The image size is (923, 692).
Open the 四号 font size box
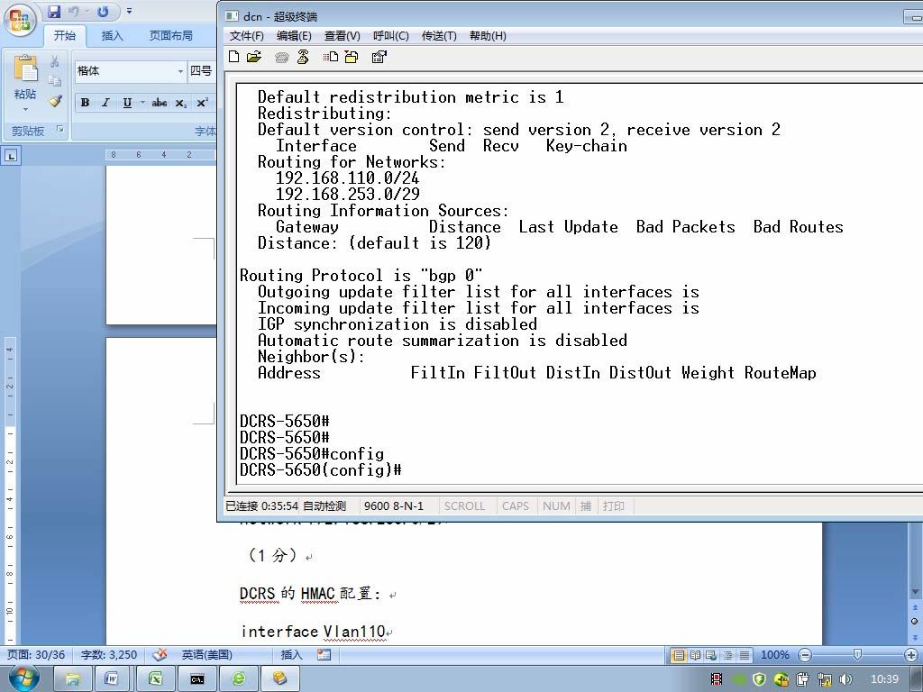tap(201, 71)
